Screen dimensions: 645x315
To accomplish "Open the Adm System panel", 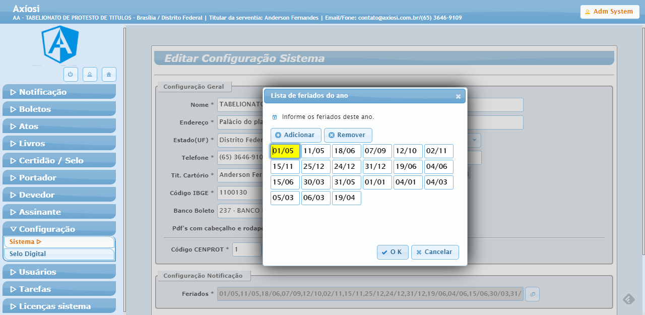I will 610,11.
